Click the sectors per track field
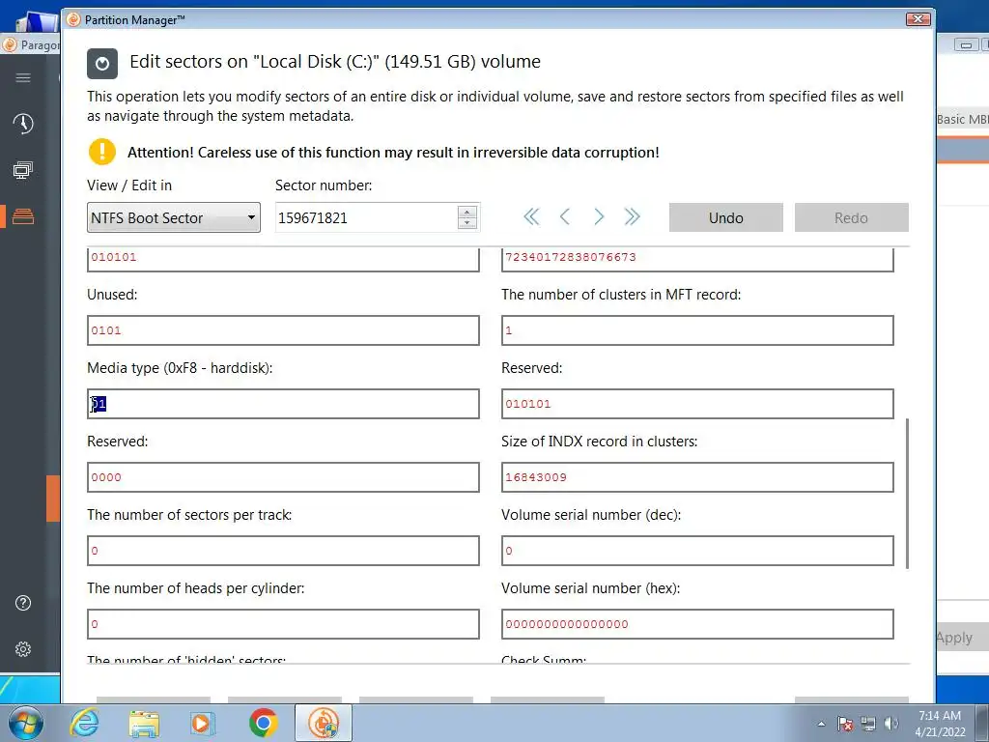Viewport: 989px width, 742px height. coord(283,551)
